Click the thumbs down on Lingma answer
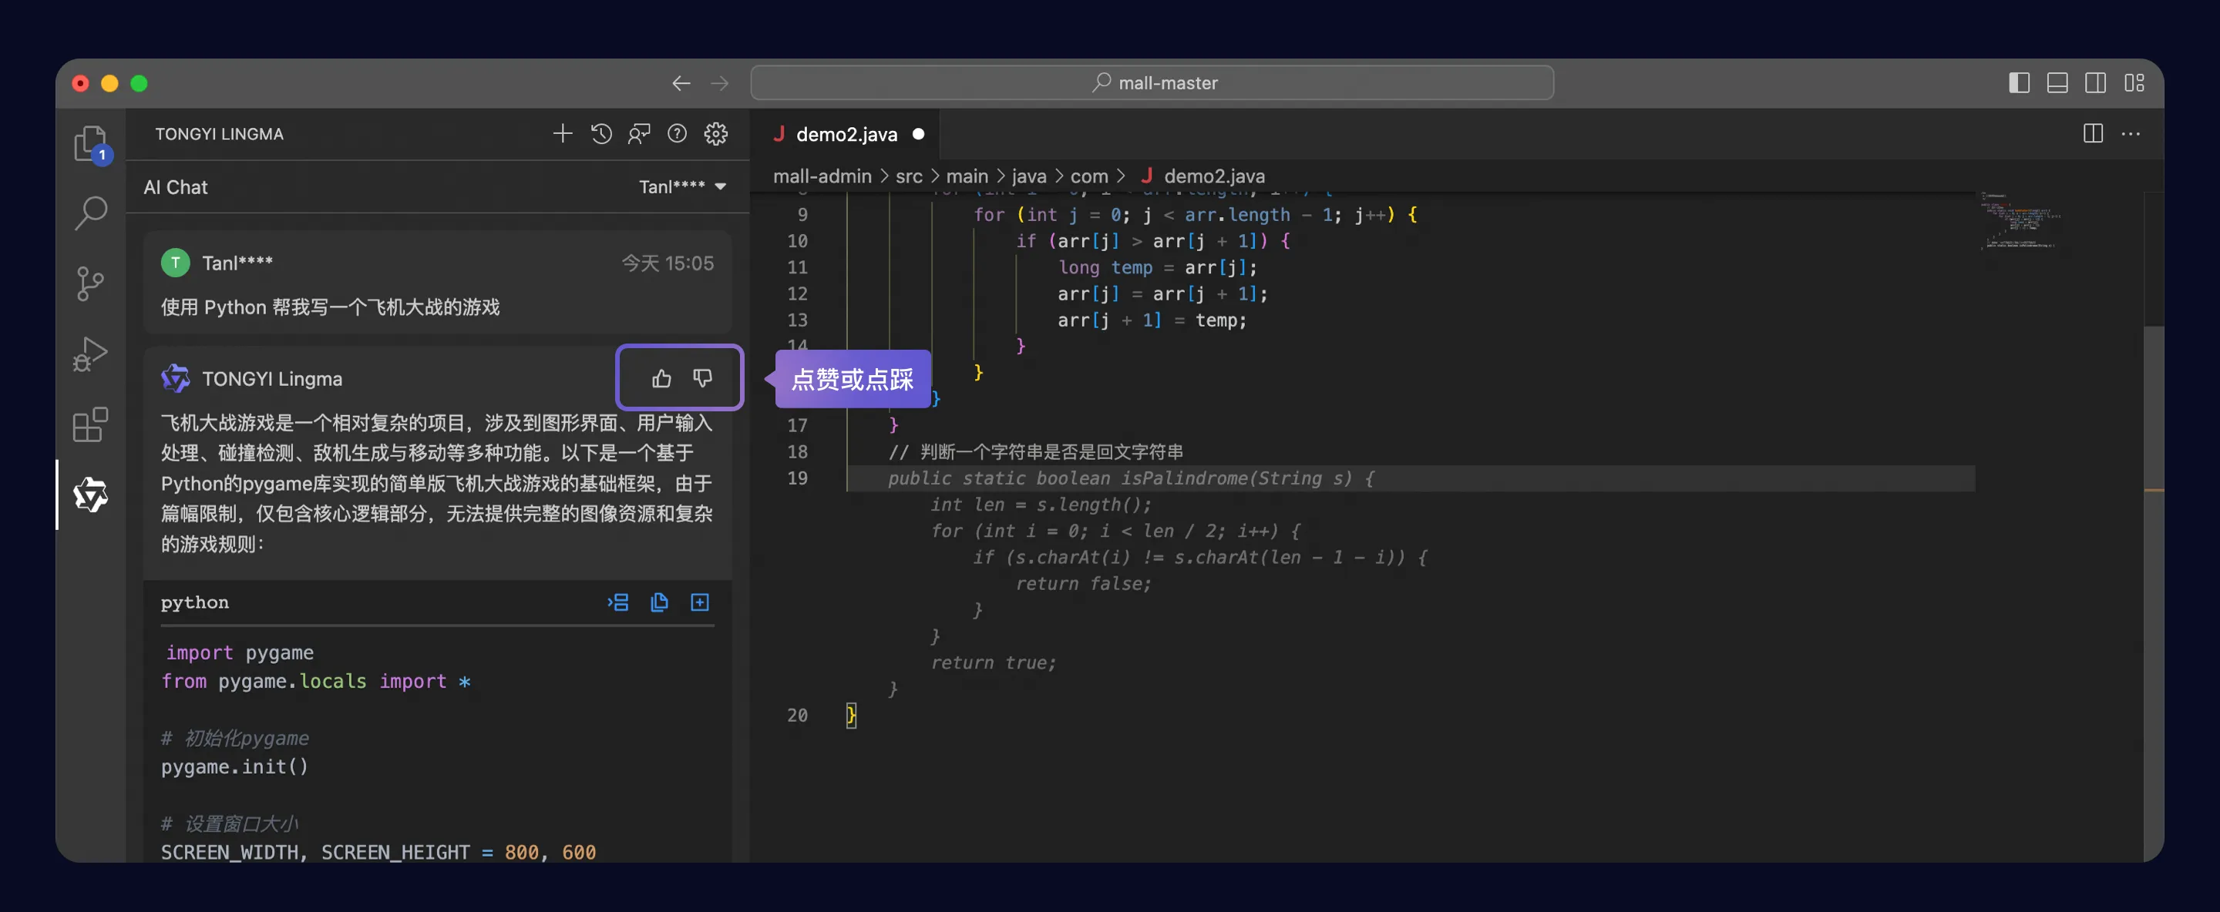The height and width of the screenshot is (912, 2220). click(702, 378)
